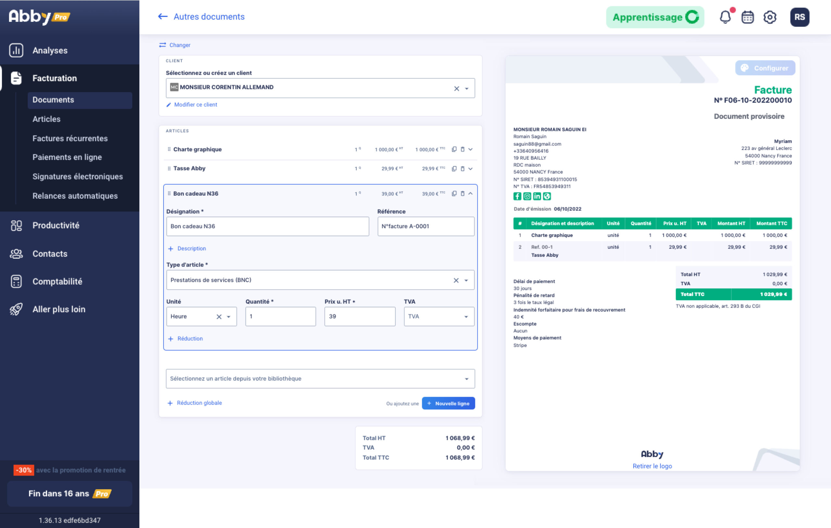This screenshot has width=831, height=528.
Task: Open the calendar icon in the top bar
Action: coord(747,17)
